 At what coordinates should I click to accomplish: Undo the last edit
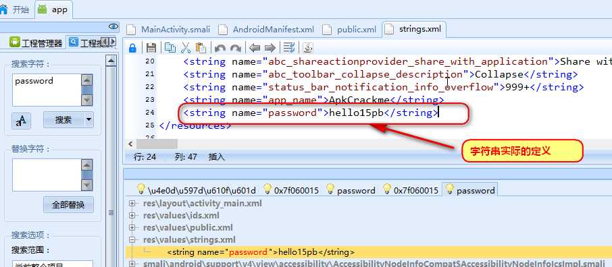220,49
